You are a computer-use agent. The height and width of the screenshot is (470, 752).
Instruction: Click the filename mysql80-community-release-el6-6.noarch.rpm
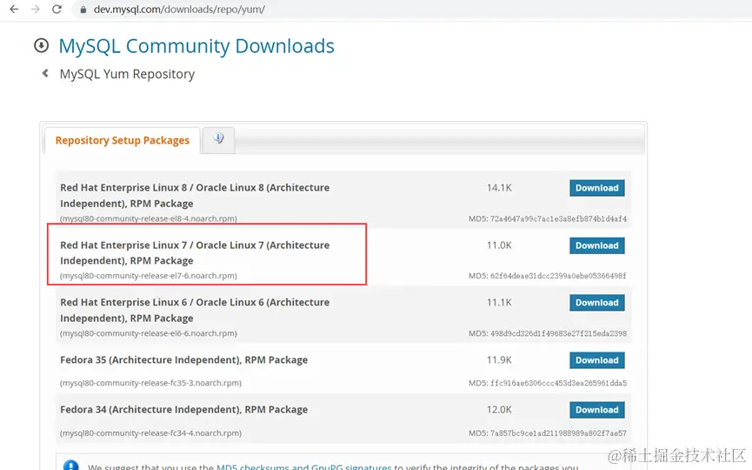pyautogui.click(x=148, y=333)
